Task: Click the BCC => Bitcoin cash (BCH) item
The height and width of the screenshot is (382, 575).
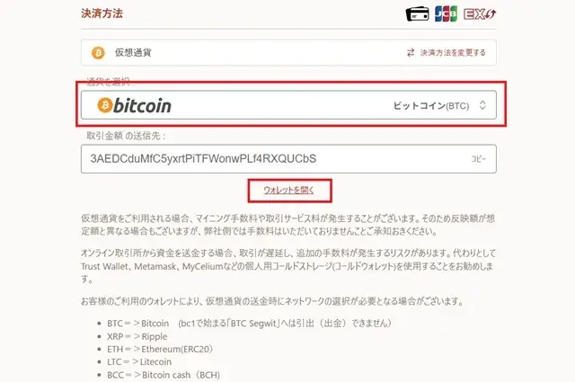Action: [x=164, y=375]
